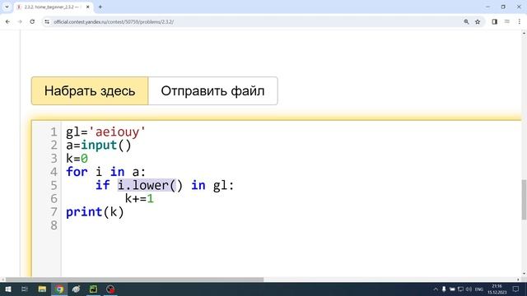This screenshot has height=296, width=527.
Task: Open a new browser tab
Action: point(100,7)
